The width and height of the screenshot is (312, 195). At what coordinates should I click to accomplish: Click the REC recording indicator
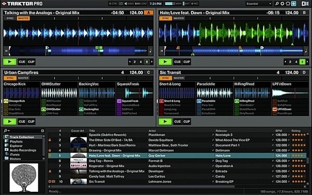point(194,4)
